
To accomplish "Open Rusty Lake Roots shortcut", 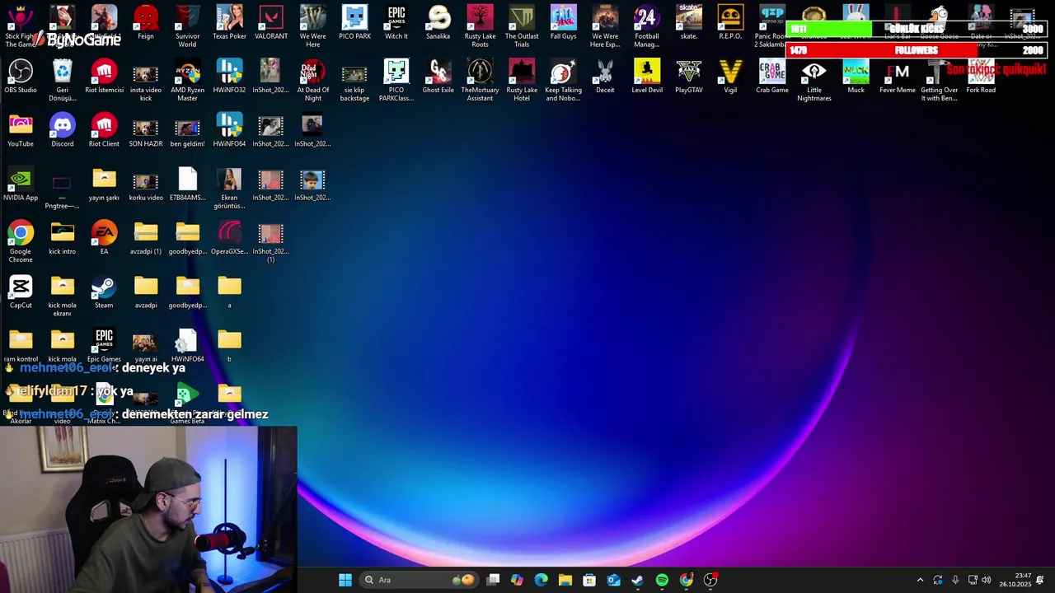I will 480,26.
